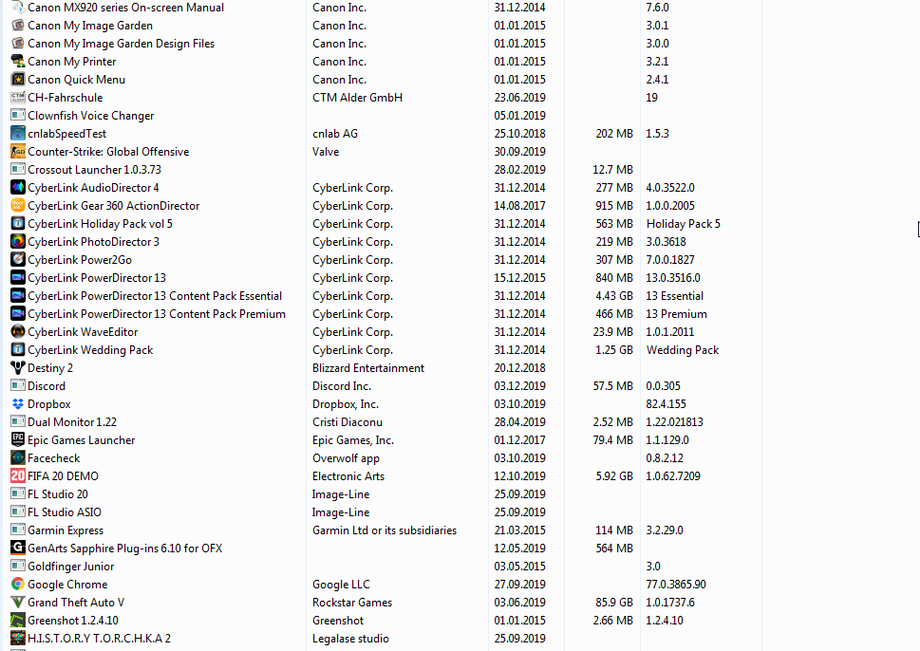Select CyberLink PowerDirector 13 Content Pack Premium
This screenshot has height=651, width=920.
[157, 314]
